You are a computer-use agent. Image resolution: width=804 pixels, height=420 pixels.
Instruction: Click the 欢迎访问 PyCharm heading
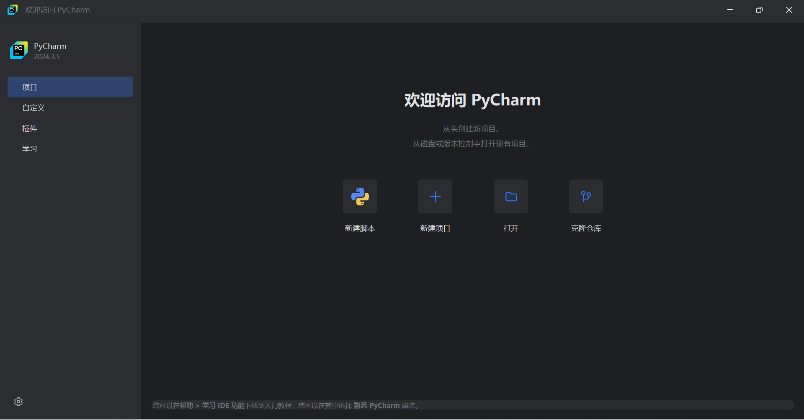click(x=472, y=100)
